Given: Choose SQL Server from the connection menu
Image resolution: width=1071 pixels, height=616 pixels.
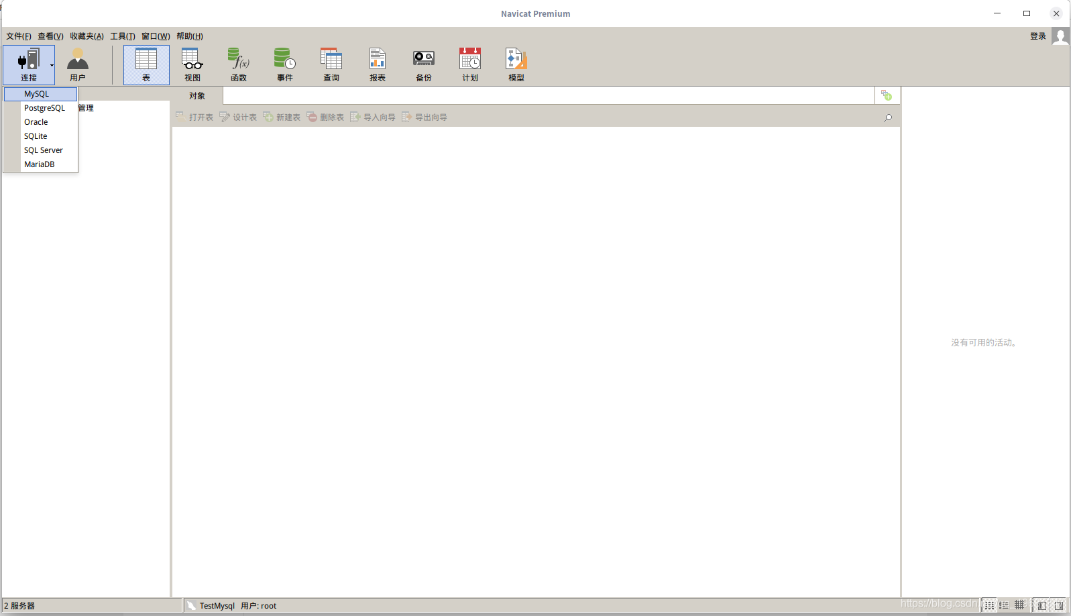Looking at the screenshot, I should (x=41, y=150).
